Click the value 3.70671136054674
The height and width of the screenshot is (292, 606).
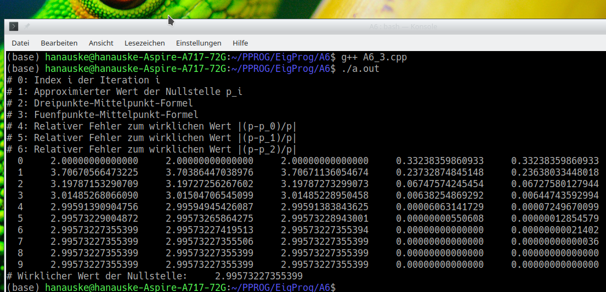tap(325, 172)
